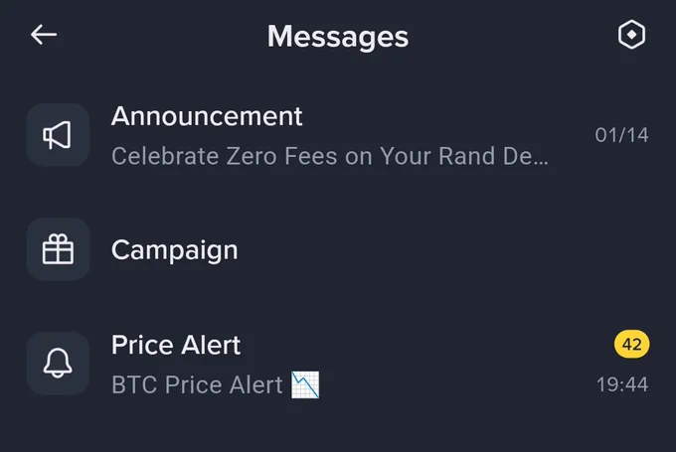Tap the yellow 42 unread badge

click(x=631, y=344)
